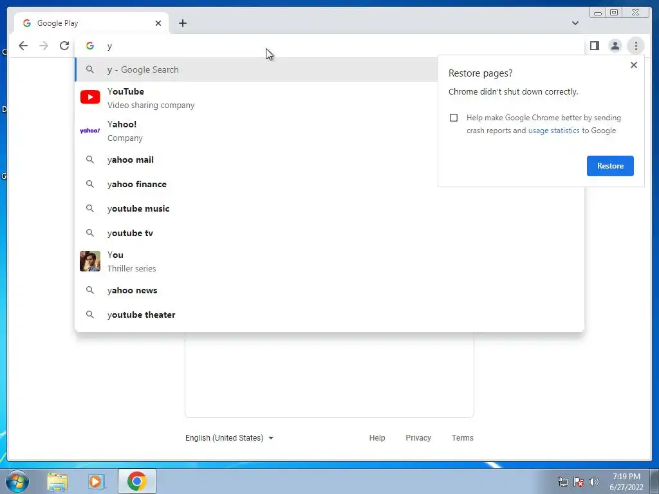Viewport: 659px width, 494px height.
Task: Select 'yahoo news' suggestion text
Action: [x=132, y=290]
